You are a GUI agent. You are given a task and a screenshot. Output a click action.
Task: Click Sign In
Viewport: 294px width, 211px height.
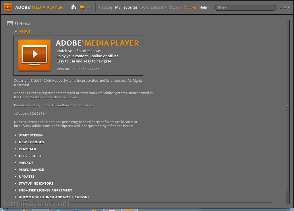tap(175, 7)
